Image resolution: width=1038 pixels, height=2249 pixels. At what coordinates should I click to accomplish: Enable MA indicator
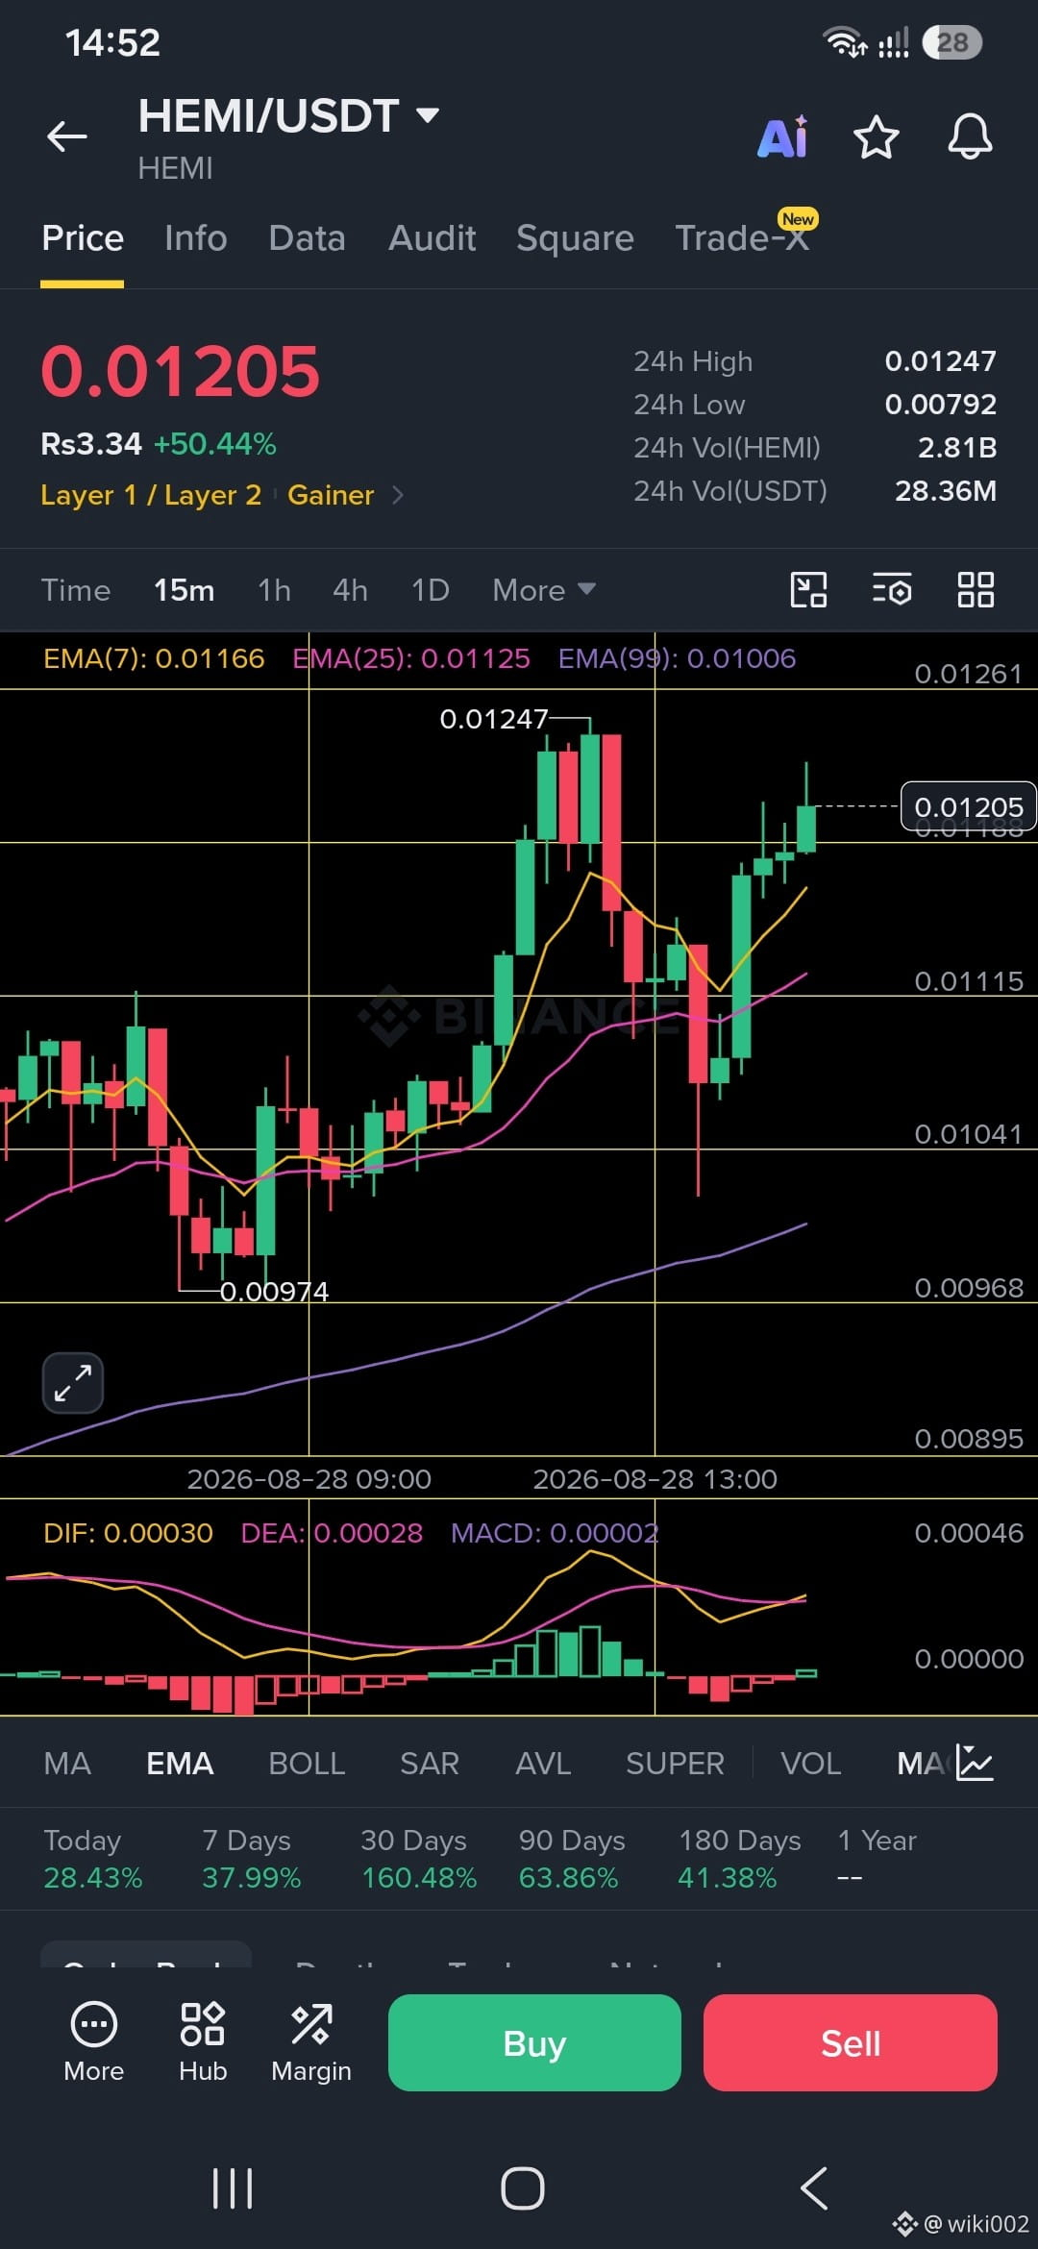(x=67, y=1763)
